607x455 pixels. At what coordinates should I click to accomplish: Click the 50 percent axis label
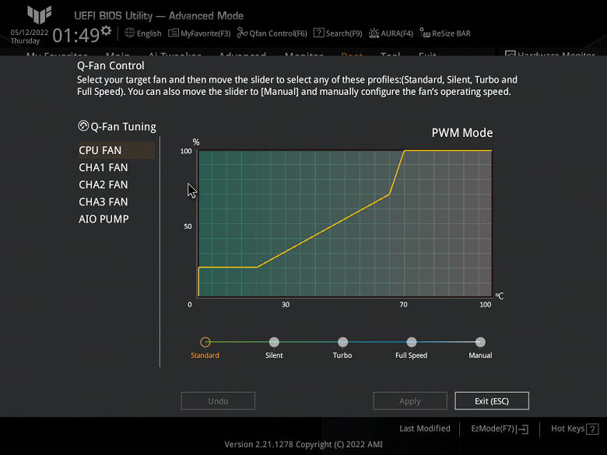click(x=188, y=226)
